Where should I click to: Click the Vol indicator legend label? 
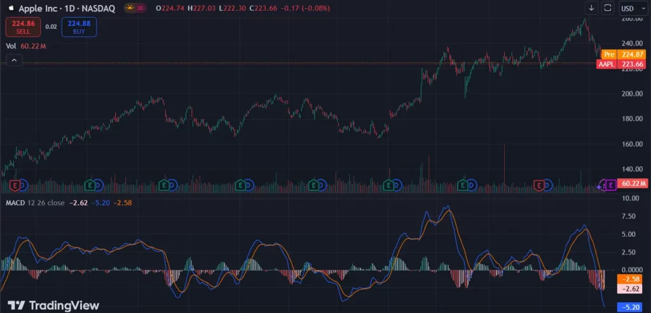coord(11,46)
